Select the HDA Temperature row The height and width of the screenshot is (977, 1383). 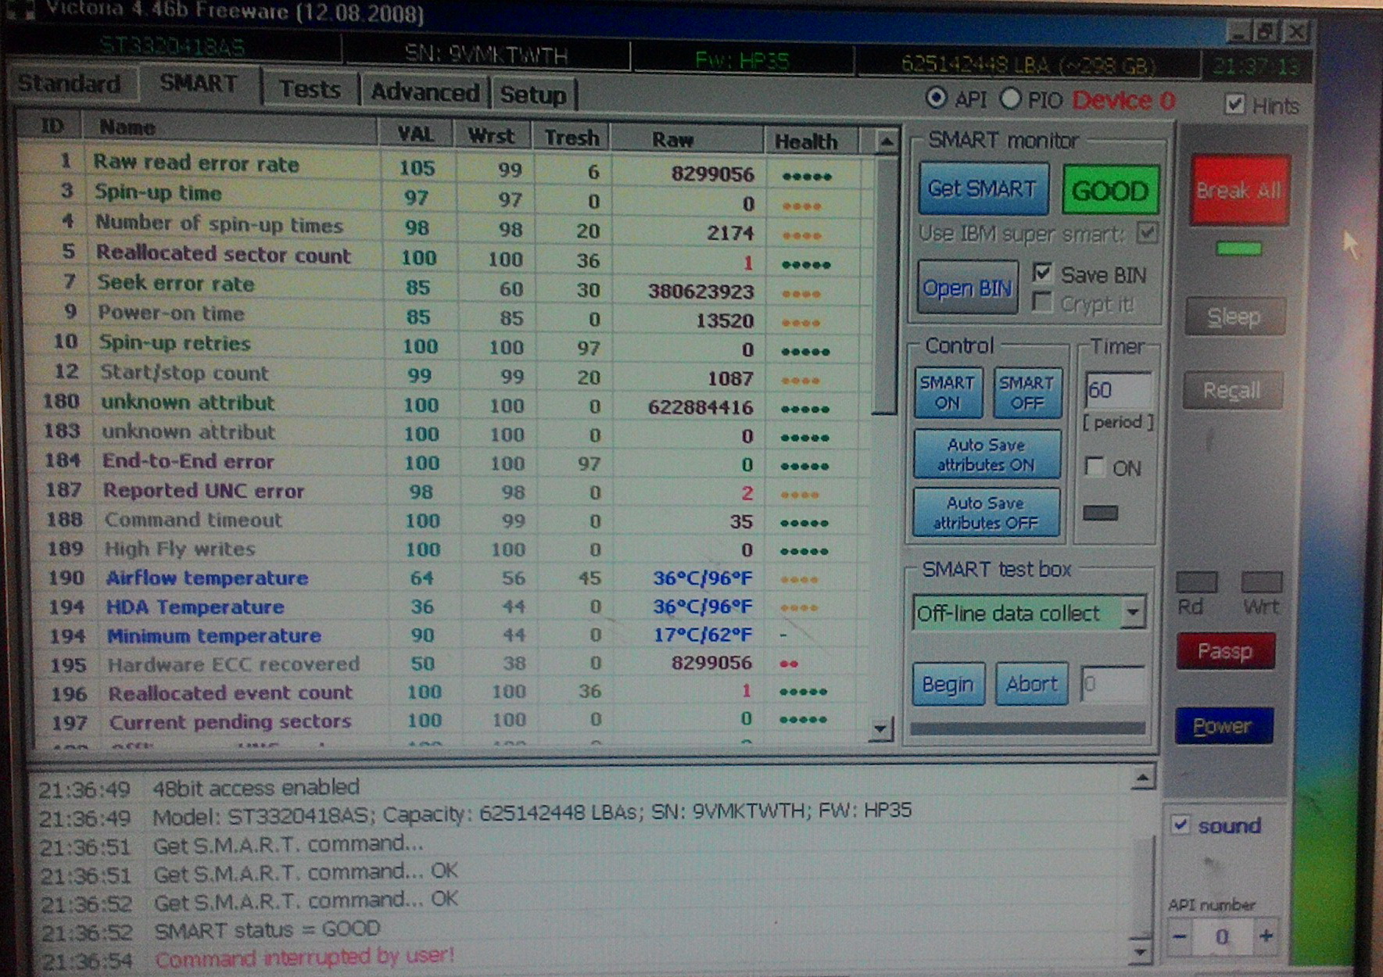(450, 607)
